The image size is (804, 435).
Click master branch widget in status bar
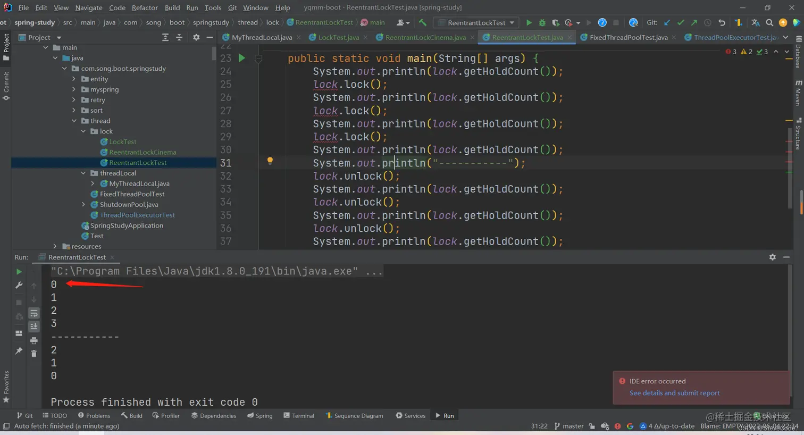[x=569, y=426]
